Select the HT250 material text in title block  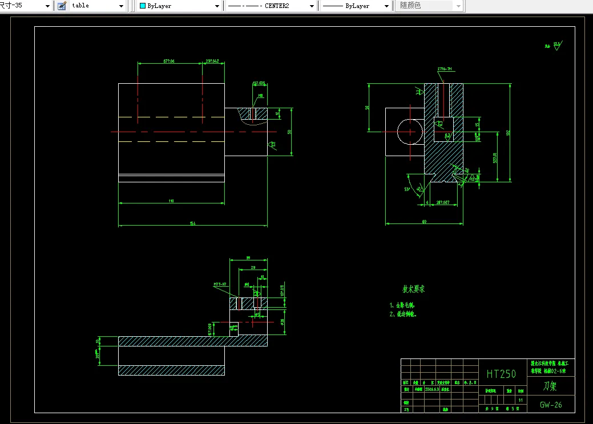click(501, 374)
